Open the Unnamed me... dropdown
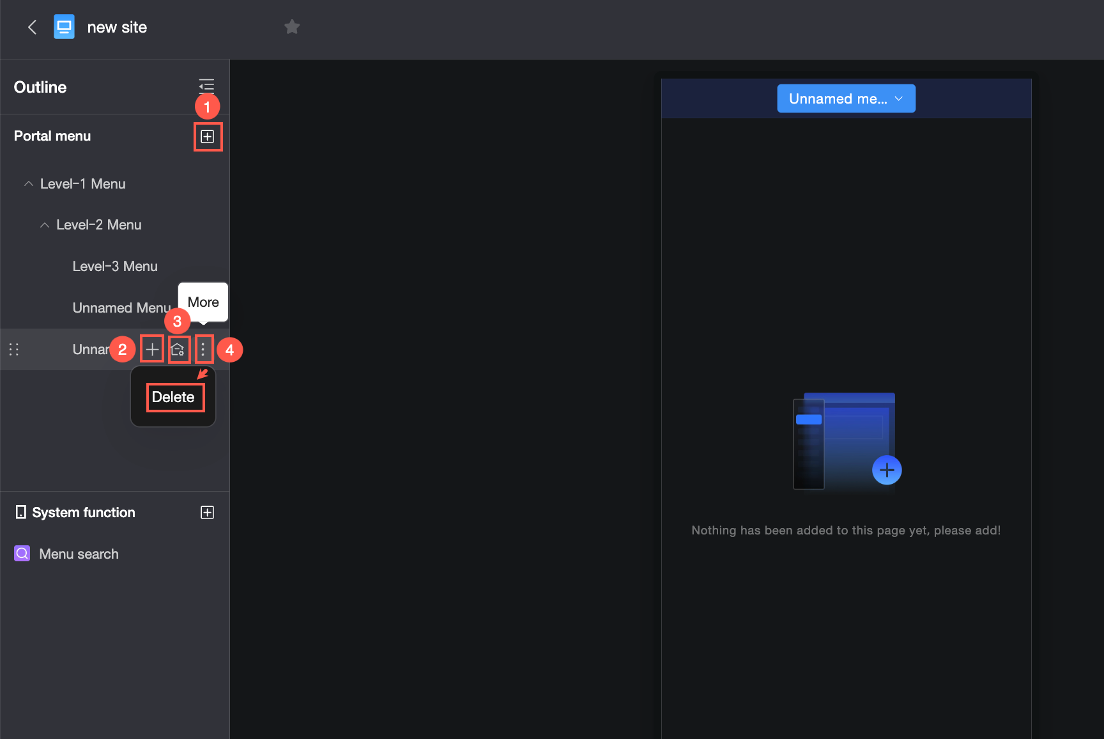 [846, 98]
